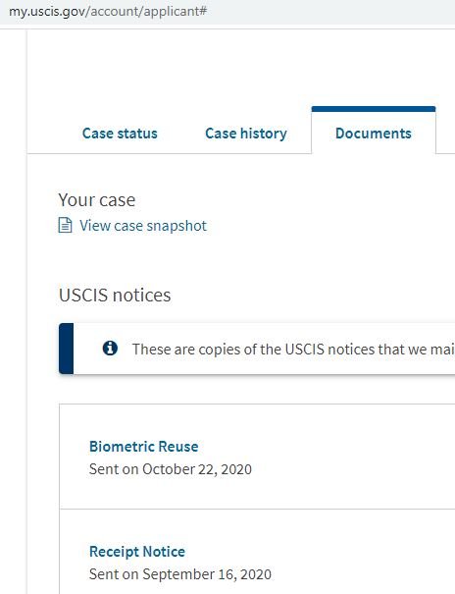This screenshot has height=594, width=455.
Task: Click the Sent on September 16, 2020 text
Action: pyautogui.click(x=180, y=574)
